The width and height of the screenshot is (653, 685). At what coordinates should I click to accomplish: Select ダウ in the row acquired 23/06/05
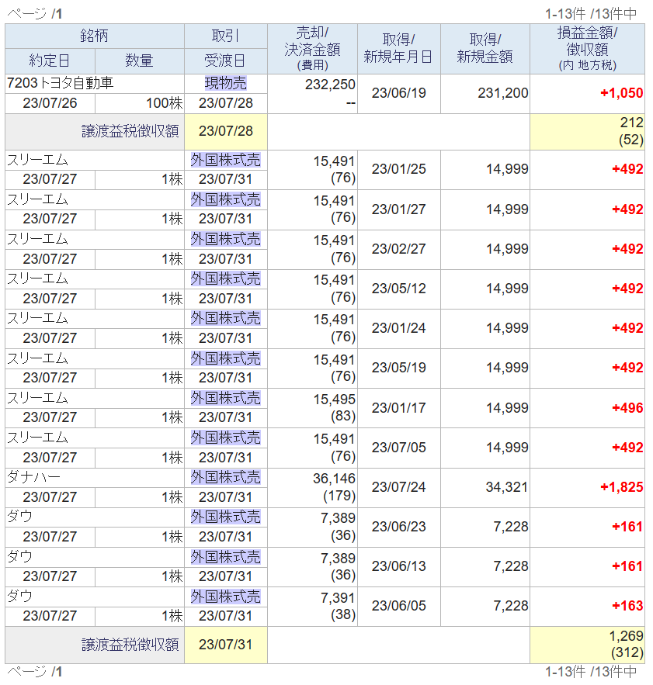pos(19,596)
